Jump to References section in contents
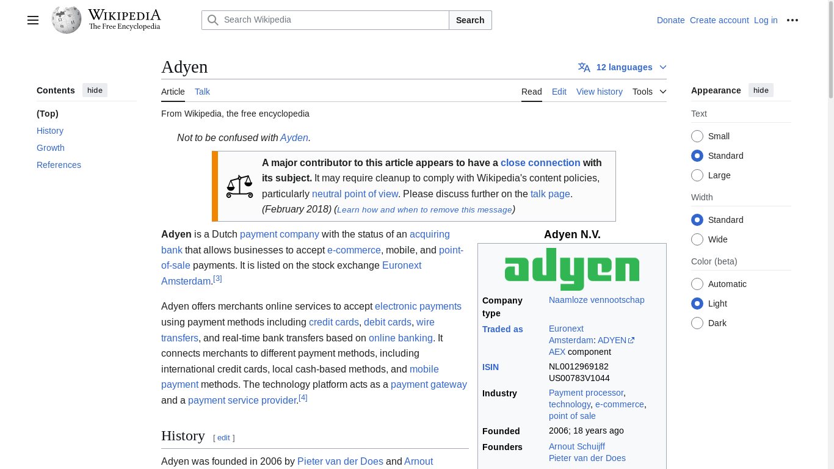The image size is (834, 469). coord(59,165)
